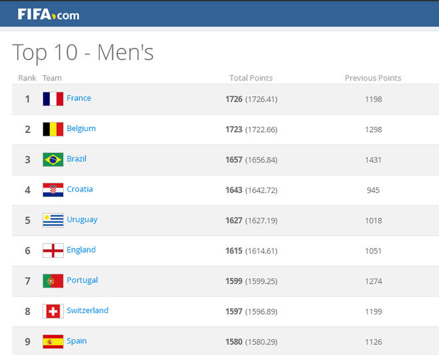Click the Previous Points column header

[373, 78]
